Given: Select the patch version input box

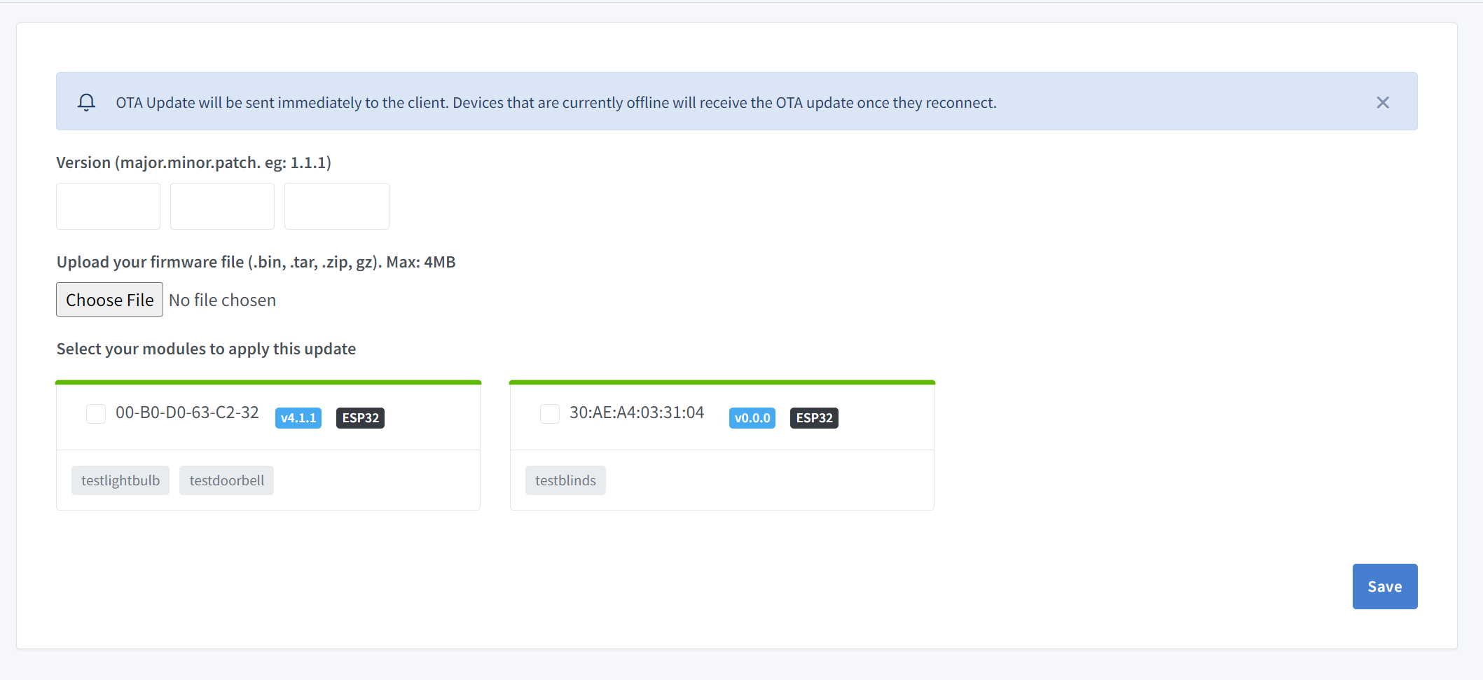Looking at the screenshot, I should pyautogui.click(x=336, y=206).
